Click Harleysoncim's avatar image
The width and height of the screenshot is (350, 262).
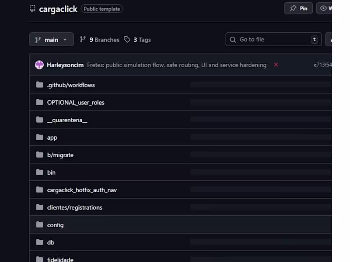click(39, 65)
